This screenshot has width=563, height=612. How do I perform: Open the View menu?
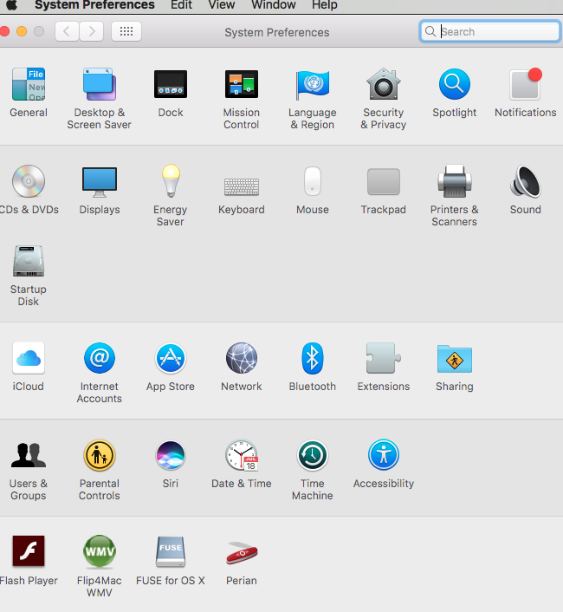tap(222, 5)
